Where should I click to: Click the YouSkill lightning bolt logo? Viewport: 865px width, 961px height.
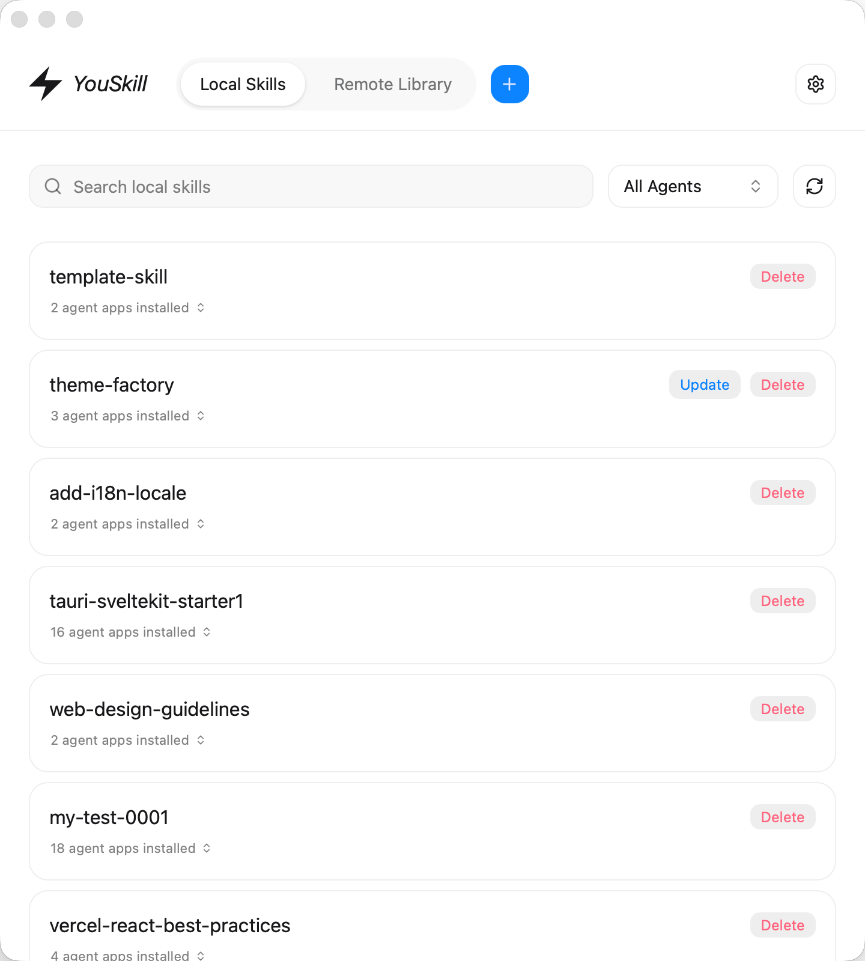(46, 84)
